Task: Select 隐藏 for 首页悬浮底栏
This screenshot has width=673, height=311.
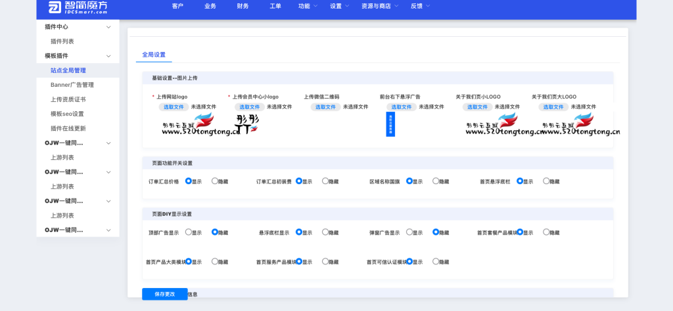Action: coord(546,181)
